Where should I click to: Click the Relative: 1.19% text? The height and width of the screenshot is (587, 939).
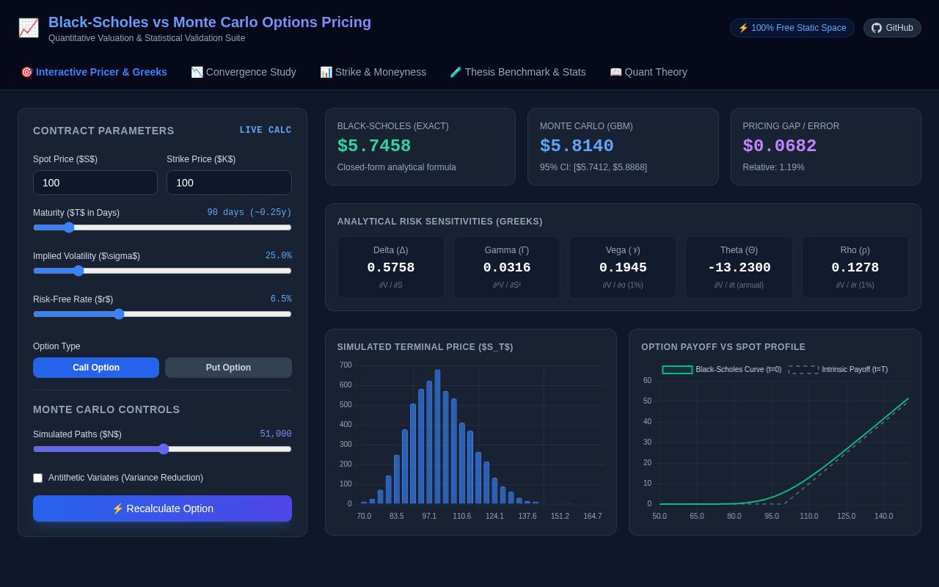click(773, 167)
